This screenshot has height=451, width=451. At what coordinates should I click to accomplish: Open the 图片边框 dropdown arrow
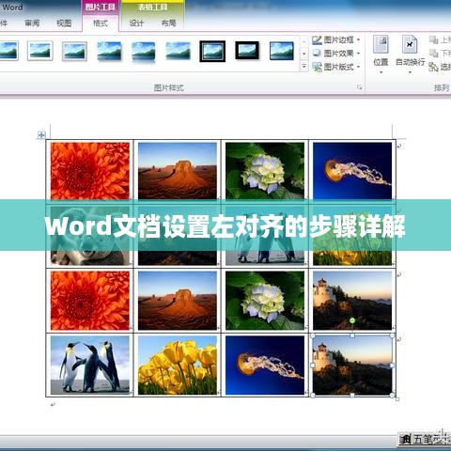(359, 39)
